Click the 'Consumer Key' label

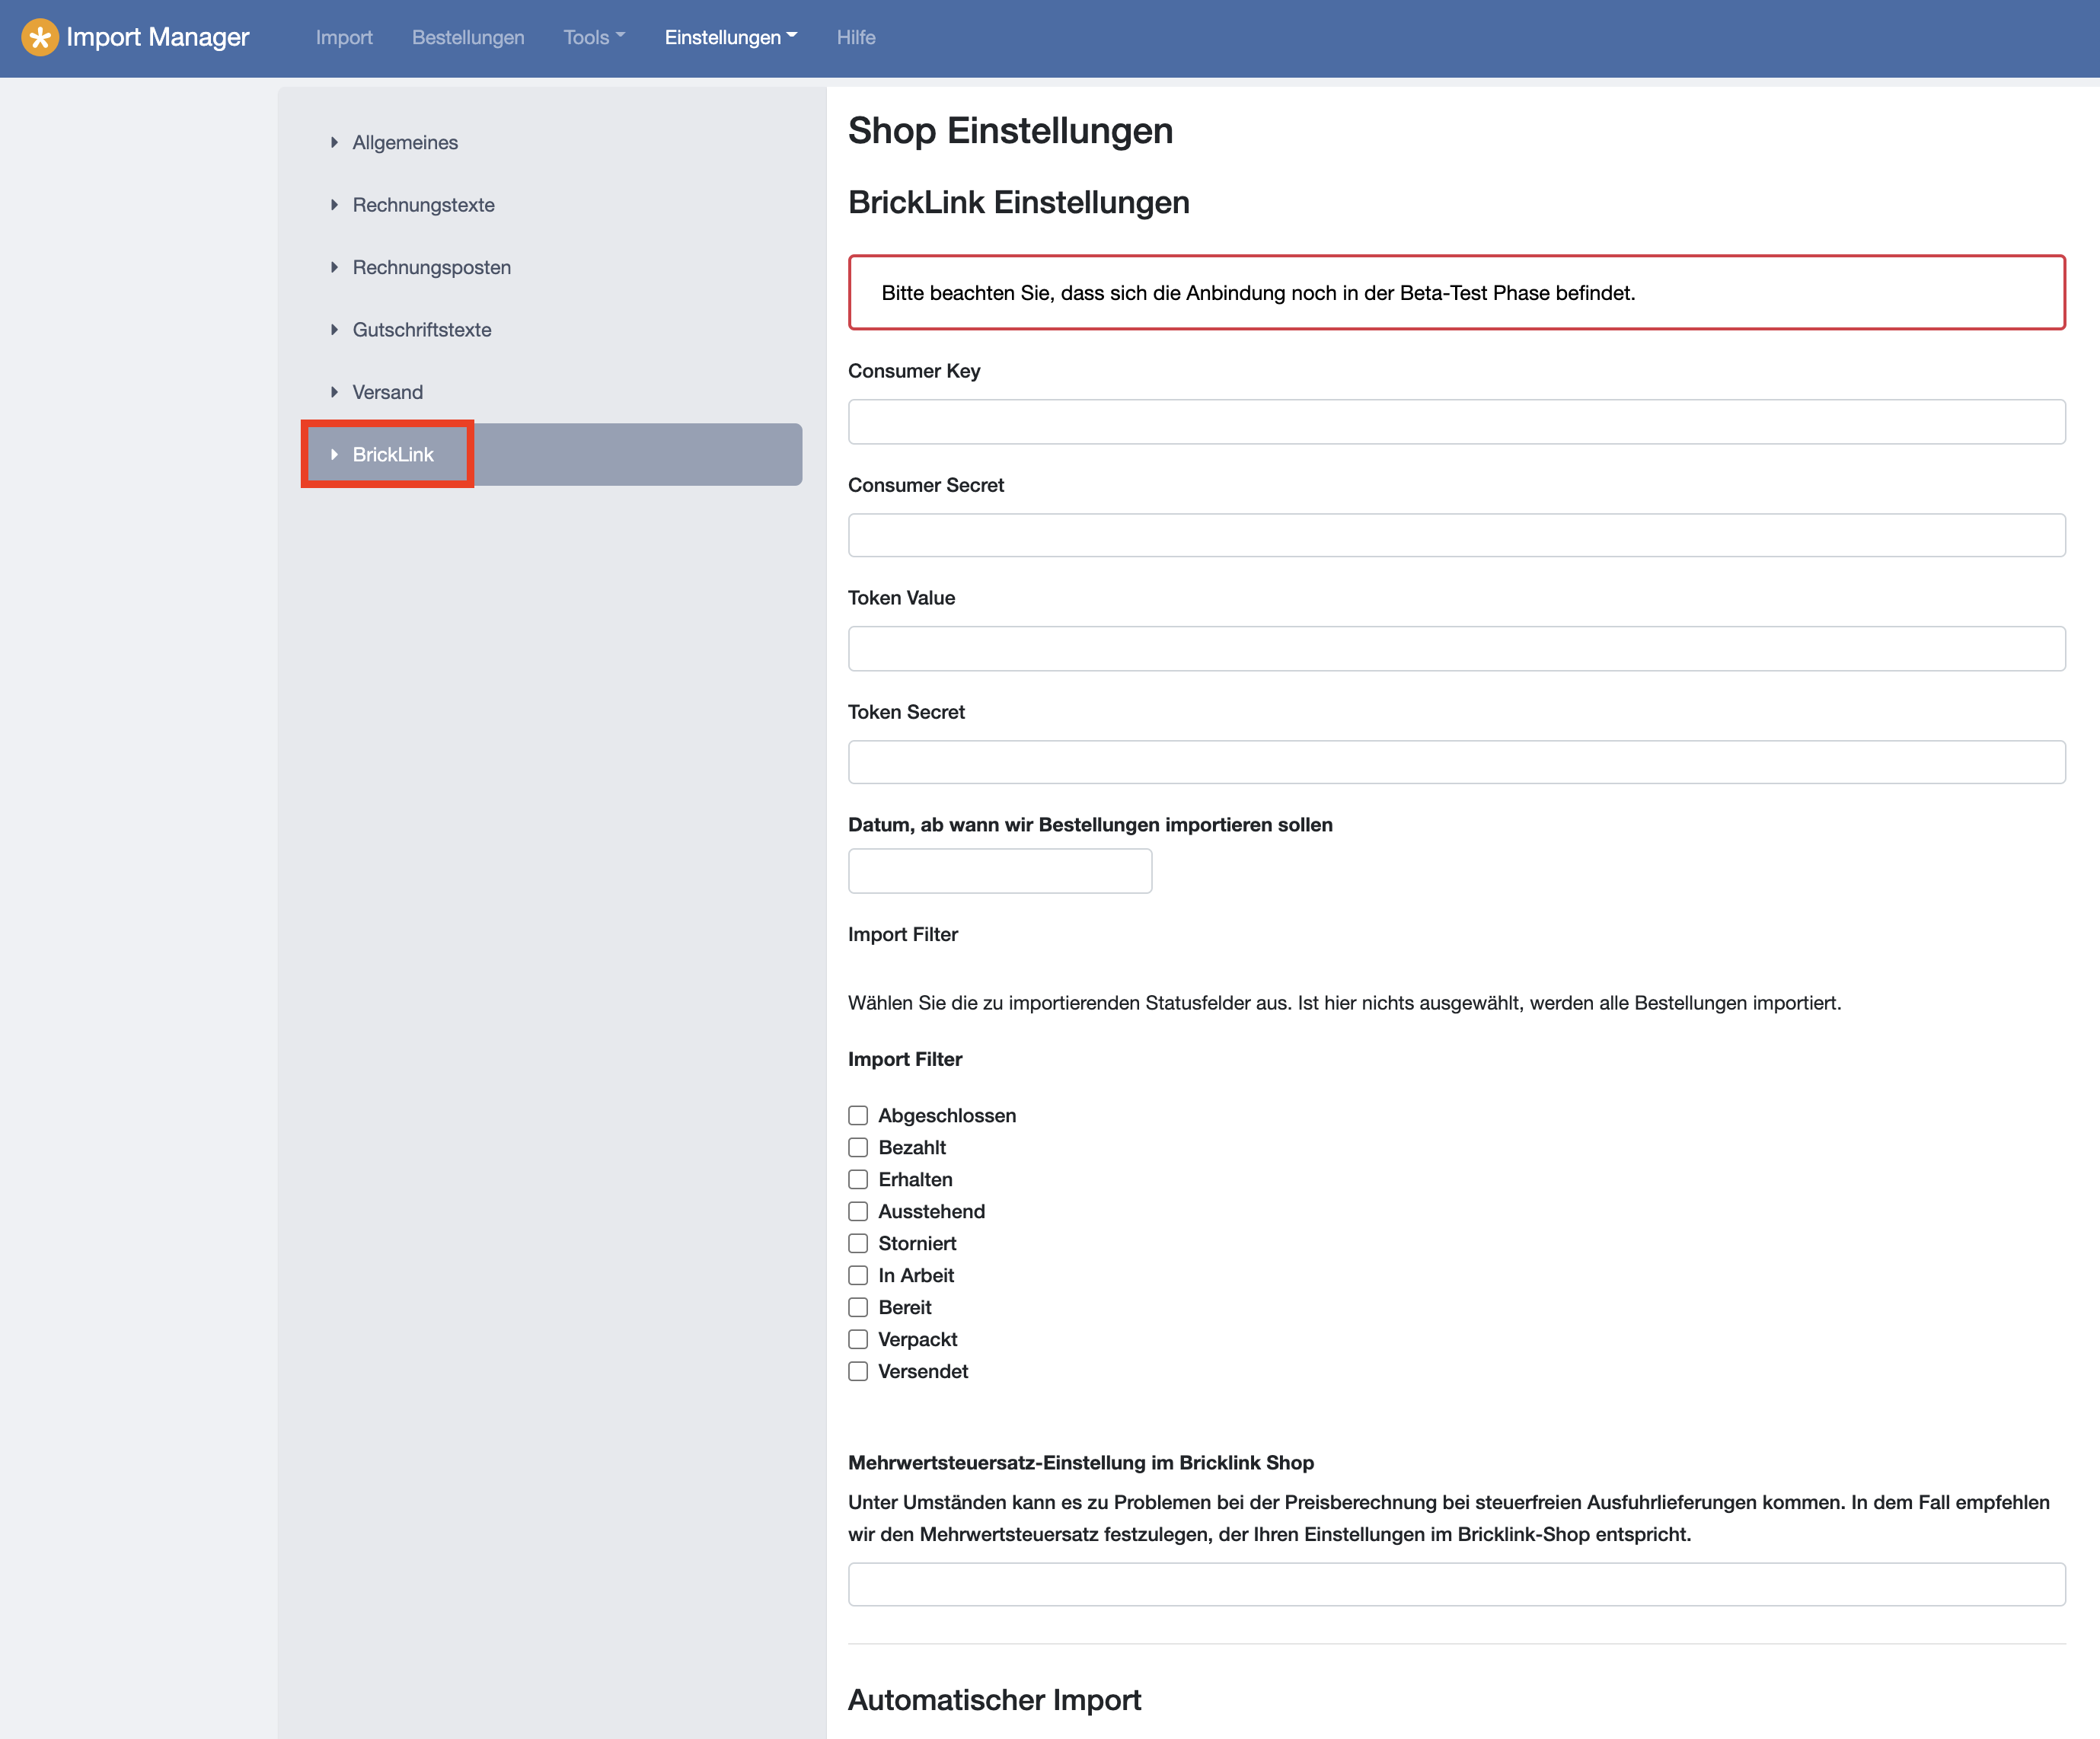point(914,371)
